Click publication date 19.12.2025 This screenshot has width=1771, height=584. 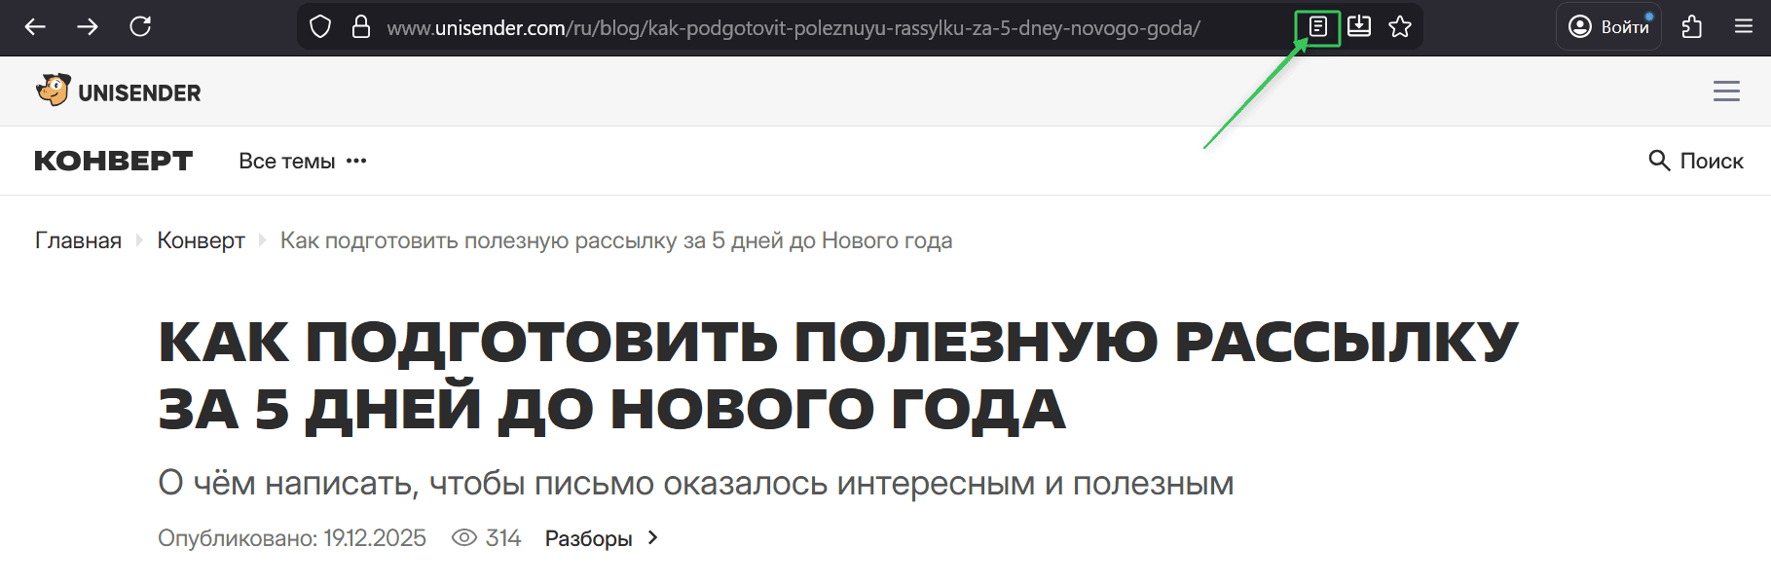pos(375,538)
